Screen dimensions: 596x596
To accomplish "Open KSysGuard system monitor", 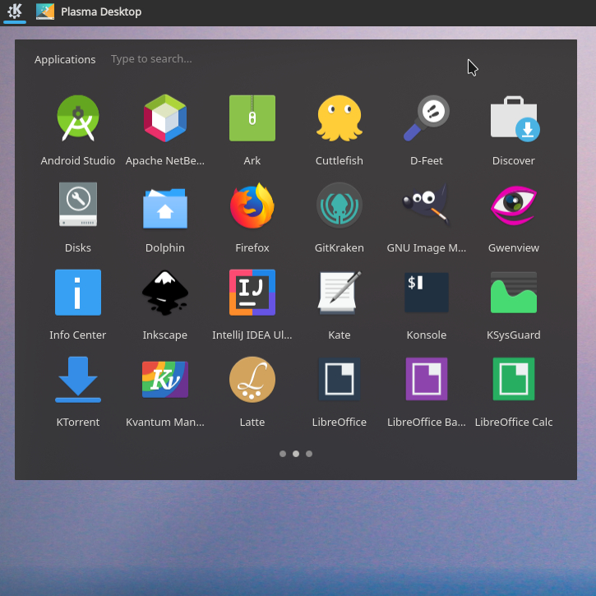I will [514, 293].
